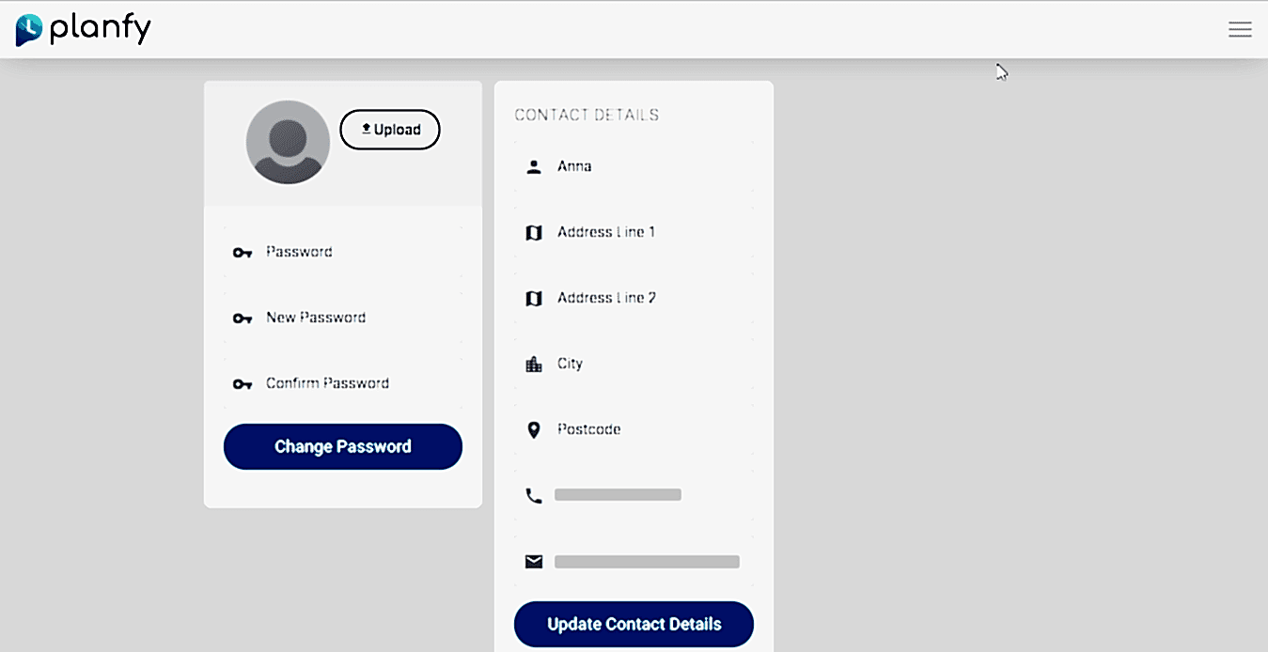This screenshot has height=652, width=1268.
Task: Upload a new profile picture
Action: pos(390,130)
